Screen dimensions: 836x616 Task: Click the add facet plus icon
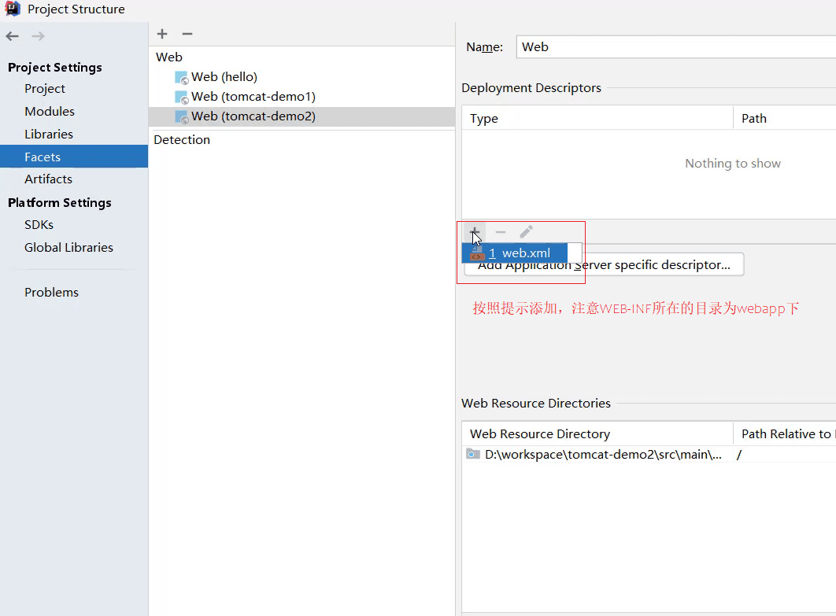[162, 34]
